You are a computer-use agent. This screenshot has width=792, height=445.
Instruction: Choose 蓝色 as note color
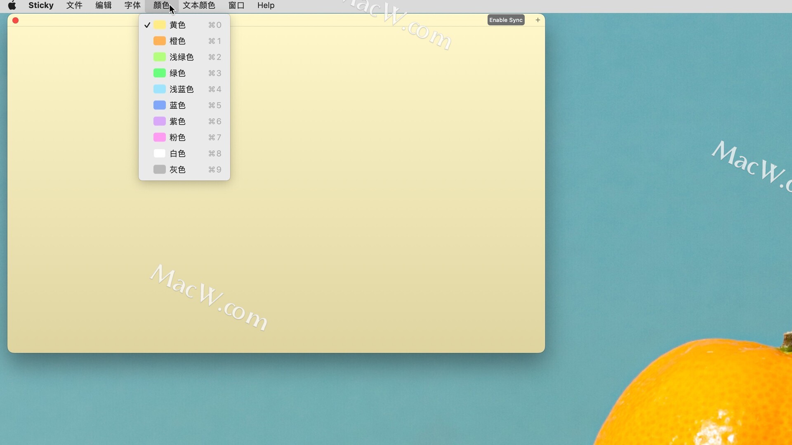point(184,105)
